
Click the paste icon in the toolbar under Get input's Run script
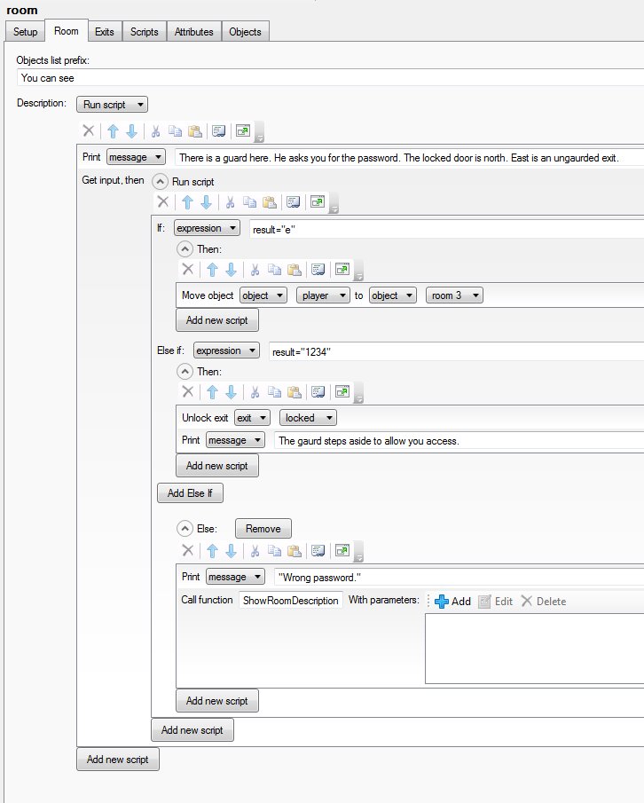(x=270, y=202)
